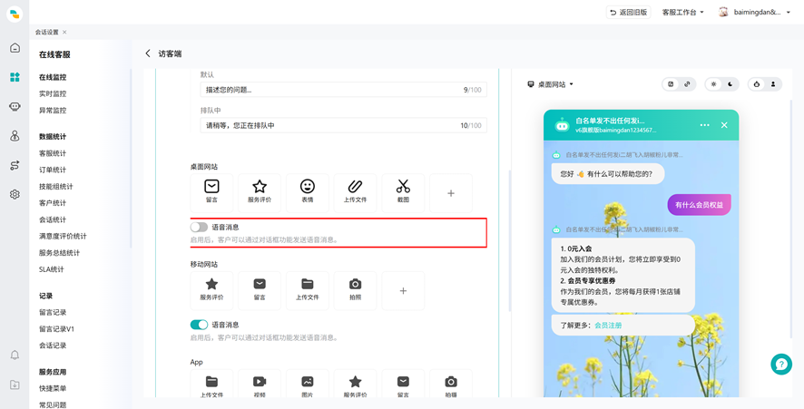Close the 会话设置 tab
The width and height of the screenshot is (804, 409).
pyautogui.click(x=64, y=32)
